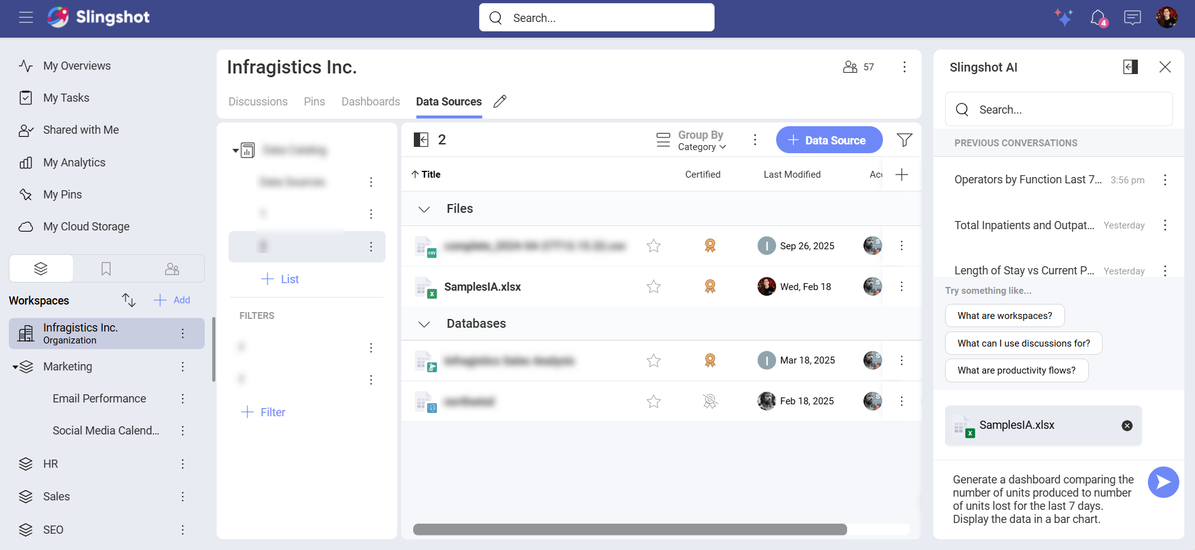The width and height of the screenshot is (1195, 550).
Task: Switch to the Discussions tab
Action: pyautogui.click(x=258, y=102)
